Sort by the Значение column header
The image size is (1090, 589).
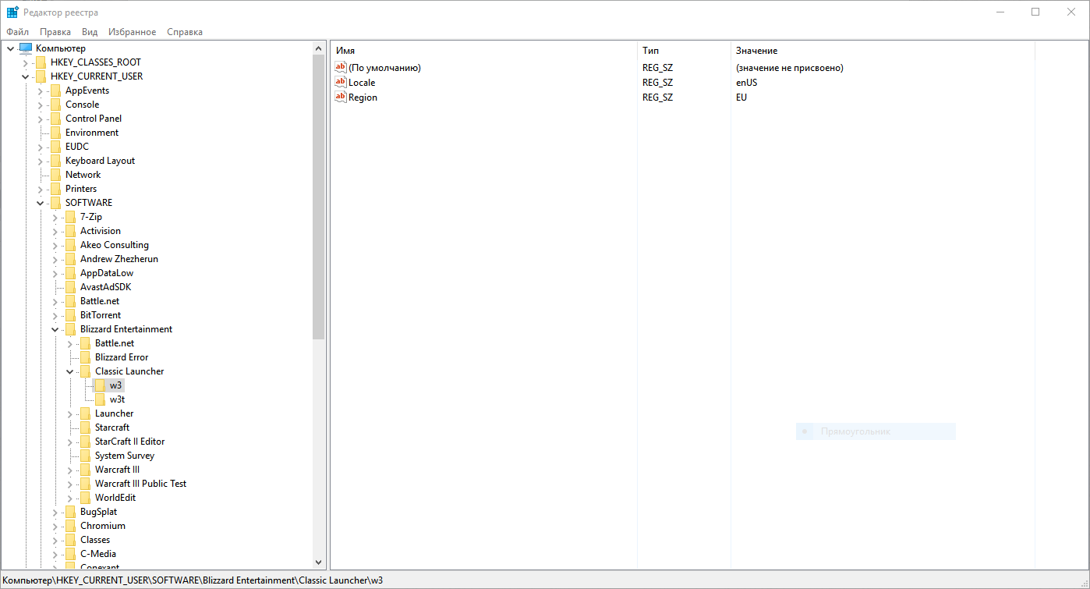883,51
